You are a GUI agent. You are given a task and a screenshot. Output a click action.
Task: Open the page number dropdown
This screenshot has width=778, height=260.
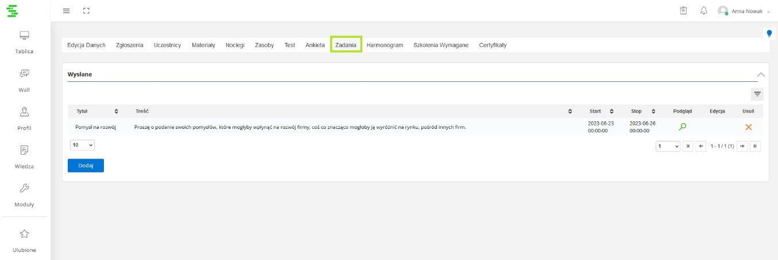click(668, 147)
